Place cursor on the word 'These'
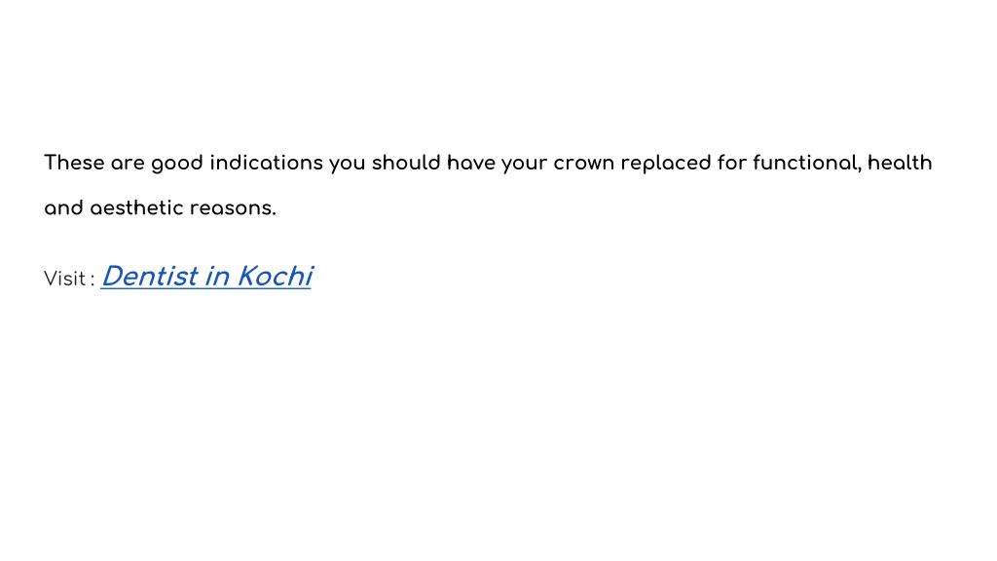Screen dimensions: 997x561 pyautogui.click(x=74, y=163)
